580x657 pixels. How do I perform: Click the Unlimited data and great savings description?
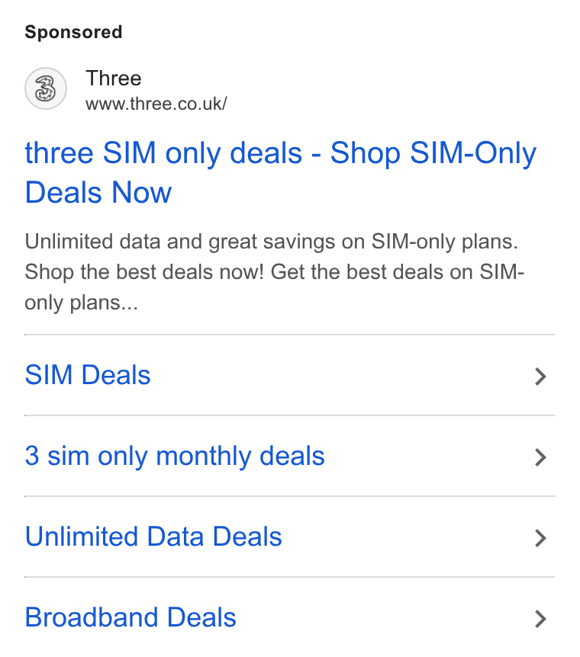(x=275, y=271)
